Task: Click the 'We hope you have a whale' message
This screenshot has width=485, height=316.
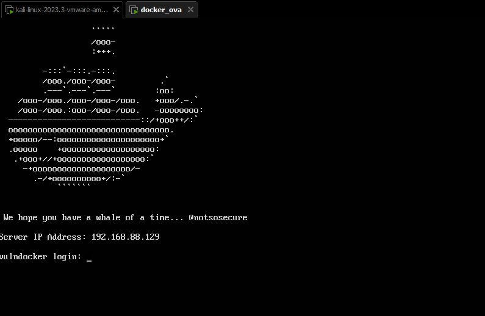Action: [x=125, y=218]
